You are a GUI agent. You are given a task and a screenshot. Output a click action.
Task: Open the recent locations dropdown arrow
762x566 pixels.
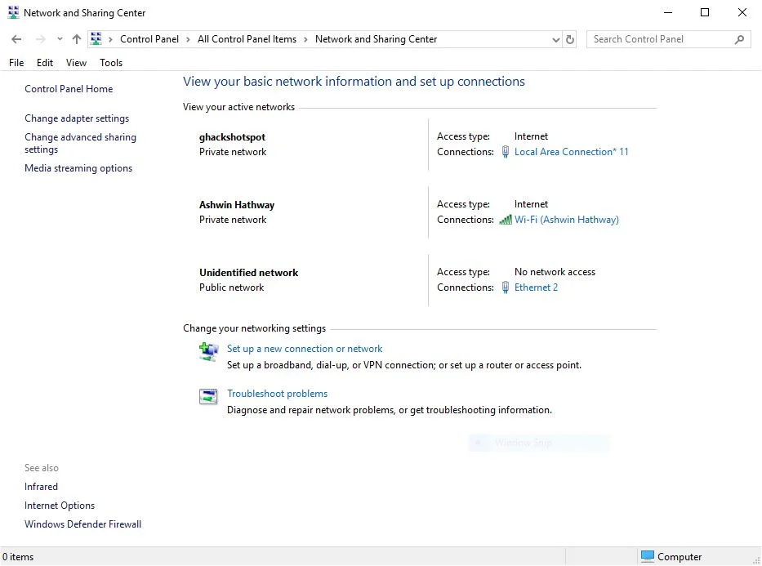60,39
